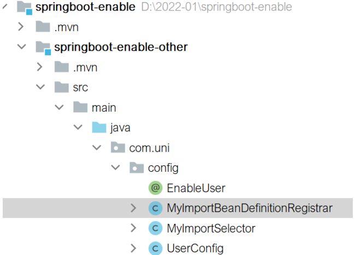This screenshot has width=355, height=255.
Task: Click the config package folder icon
Action: click(137, 167)
